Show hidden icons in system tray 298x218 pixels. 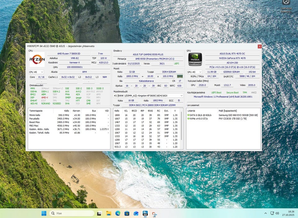point(265,213)
